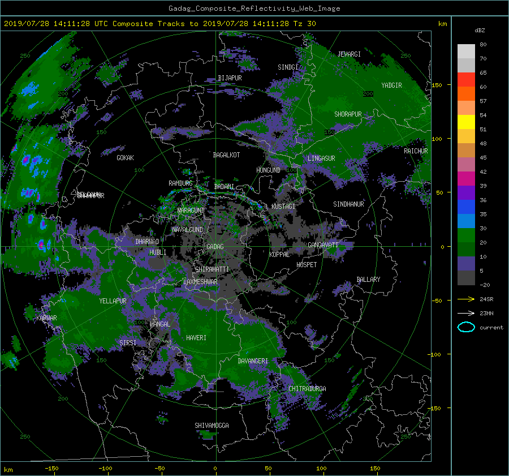Select the KUSTAGI label

click(x=283, y=207)
